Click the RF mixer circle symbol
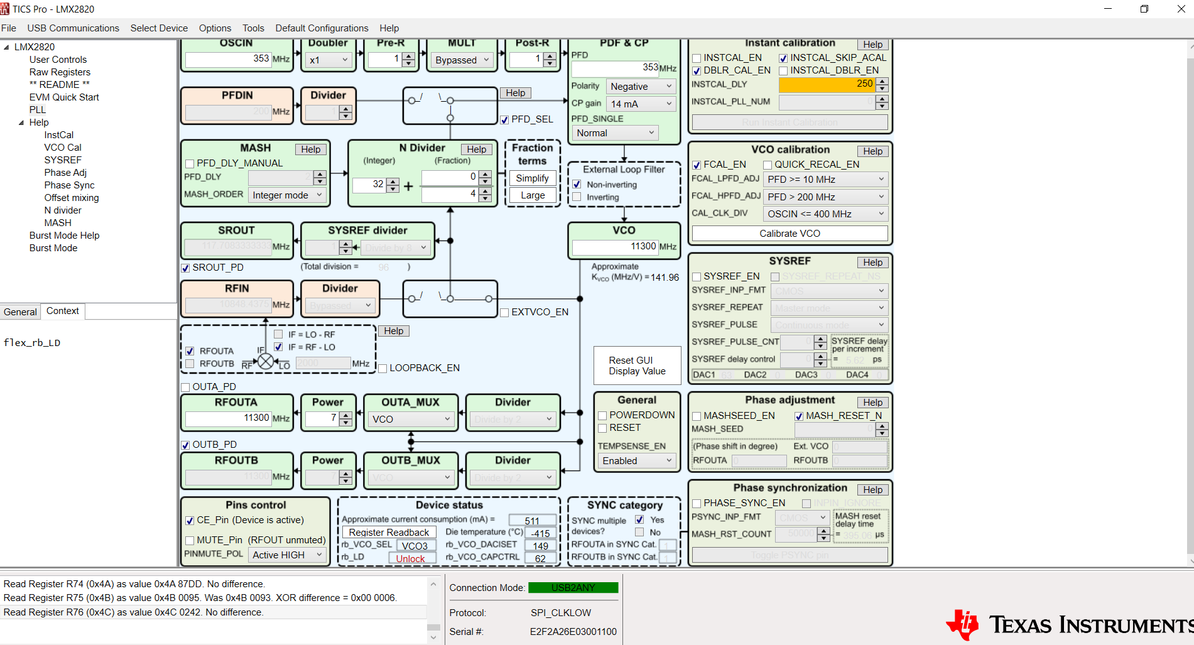Screen dimensions: 1194x645 click(x=266, y=361)
